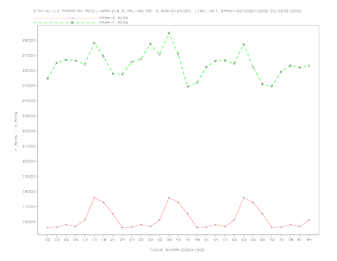Click the chart title starting with STAT=SL1L2
Viewport: 337px width, 261px height.
[x=167, y=11]
